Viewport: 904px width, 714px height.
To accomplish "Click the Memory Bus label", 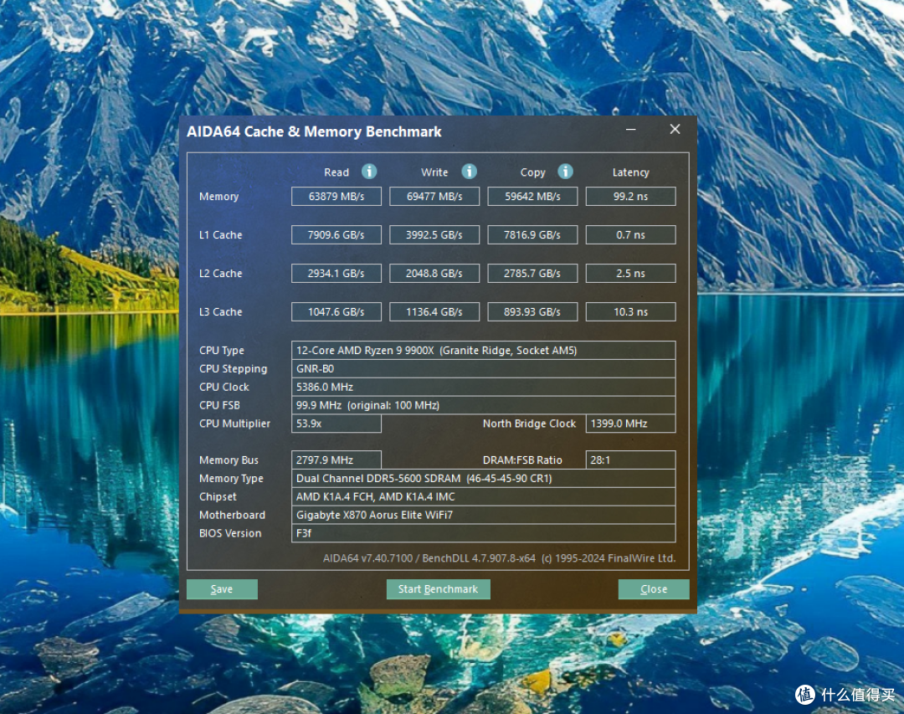I will [x=229, y=460].
